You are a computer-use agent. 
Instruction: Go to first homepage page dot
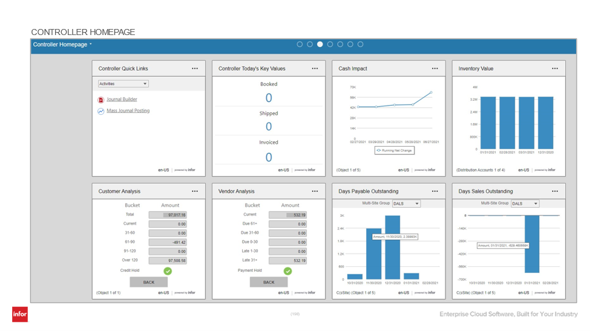click(x=300, y=44)
